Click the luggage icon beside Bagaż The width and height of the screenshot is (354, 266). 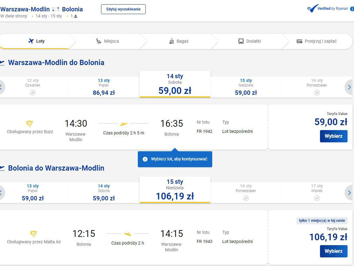[x=171, y=41]
